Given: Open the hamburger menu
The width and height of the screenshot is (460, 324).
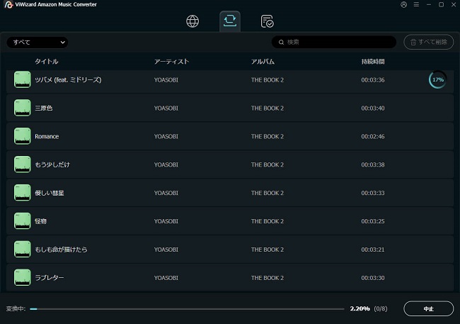Looking at the screenshot, I should [x=416, y=5].
